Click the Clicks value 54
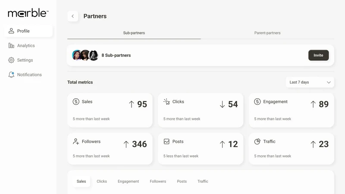This screenshot has width=345, height=194. point(233,104)
